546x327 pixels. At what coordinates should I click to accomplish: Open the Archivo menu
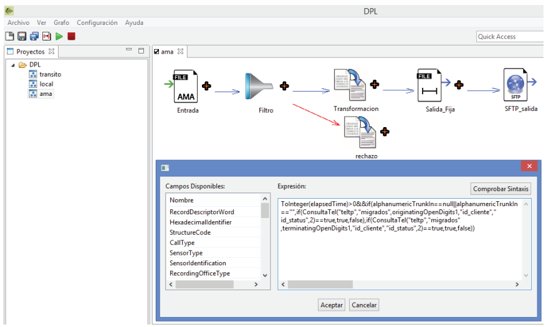click(x=18, y=23)
